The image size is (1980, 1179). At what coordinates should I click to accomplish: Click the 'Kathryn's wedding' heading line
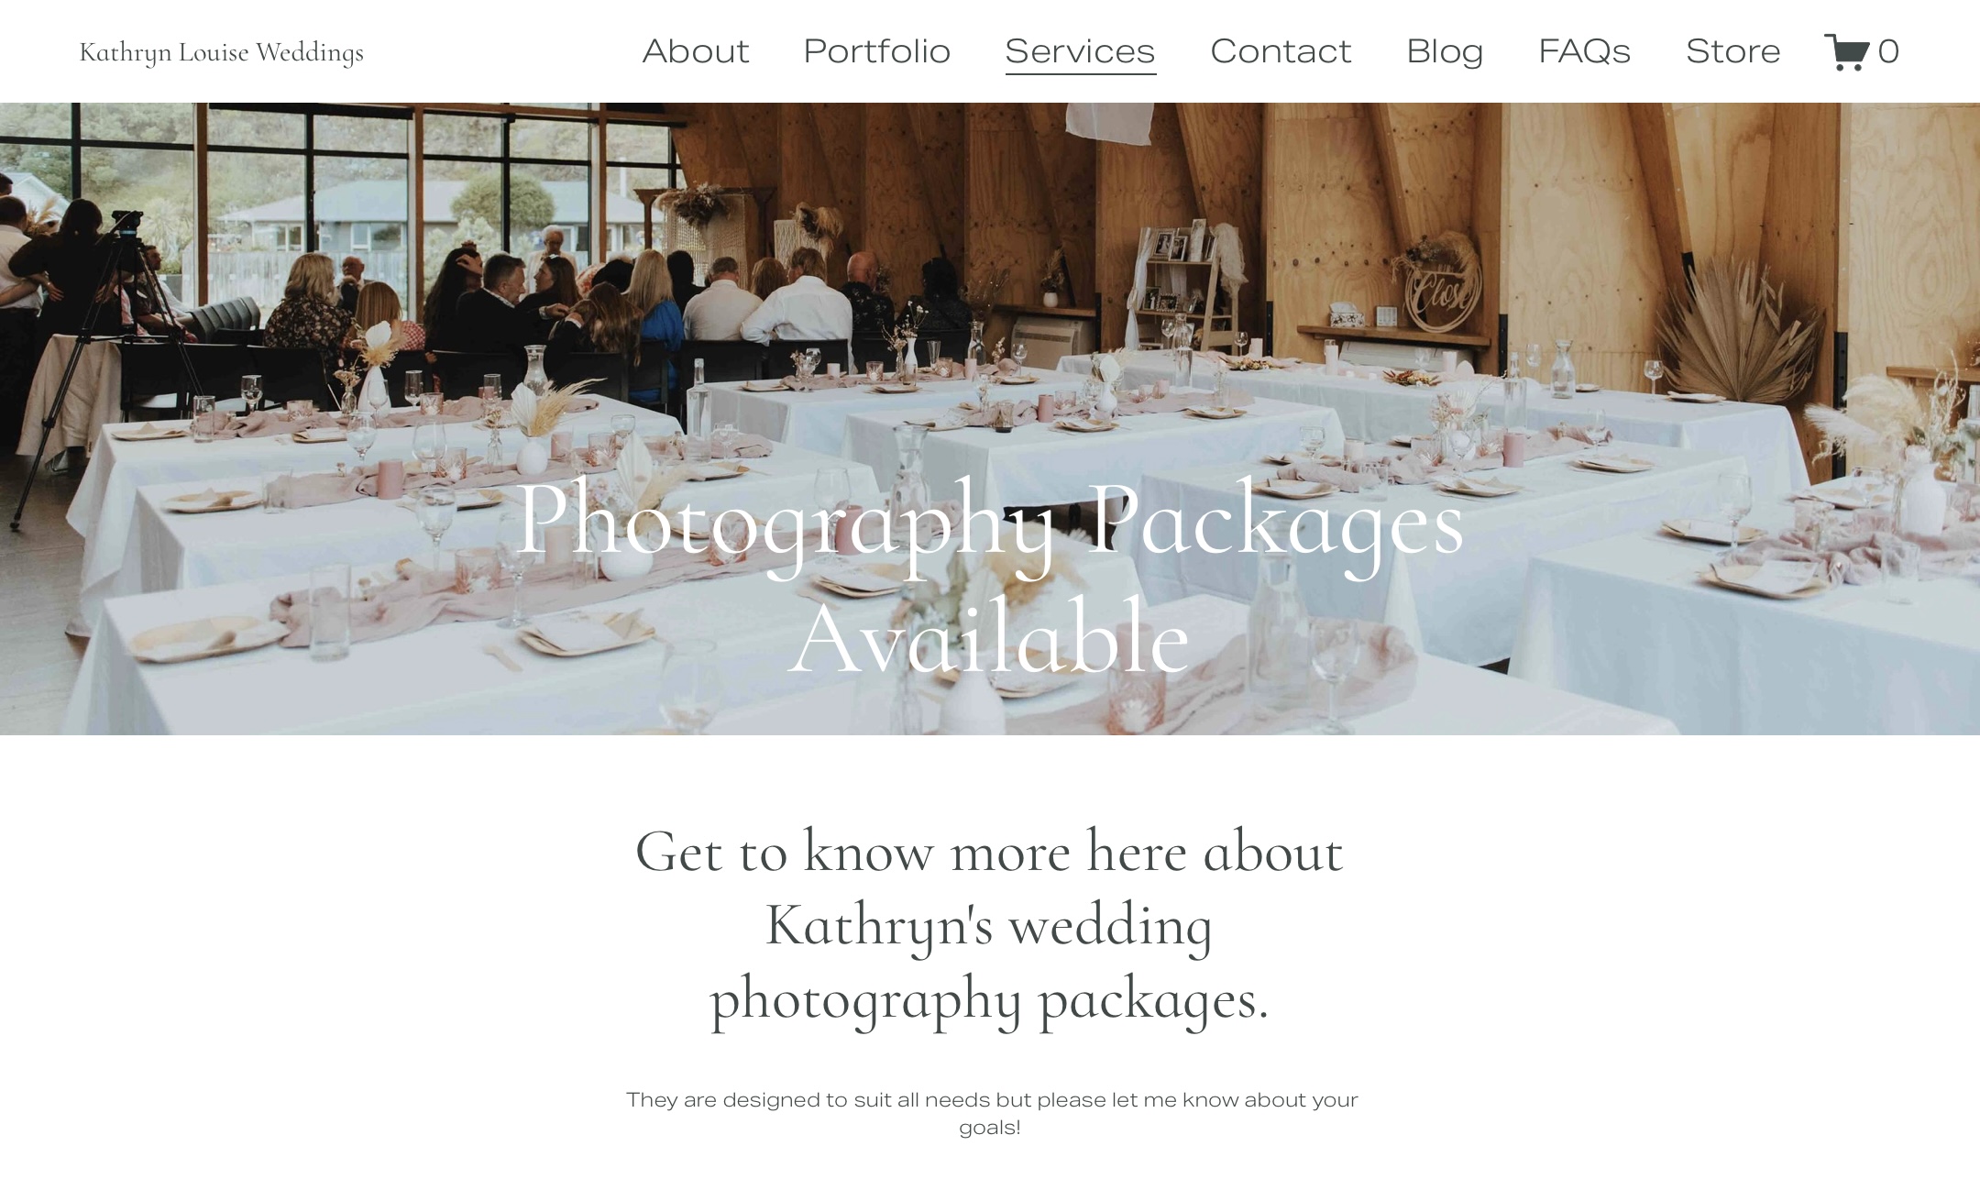click(989, 926)
